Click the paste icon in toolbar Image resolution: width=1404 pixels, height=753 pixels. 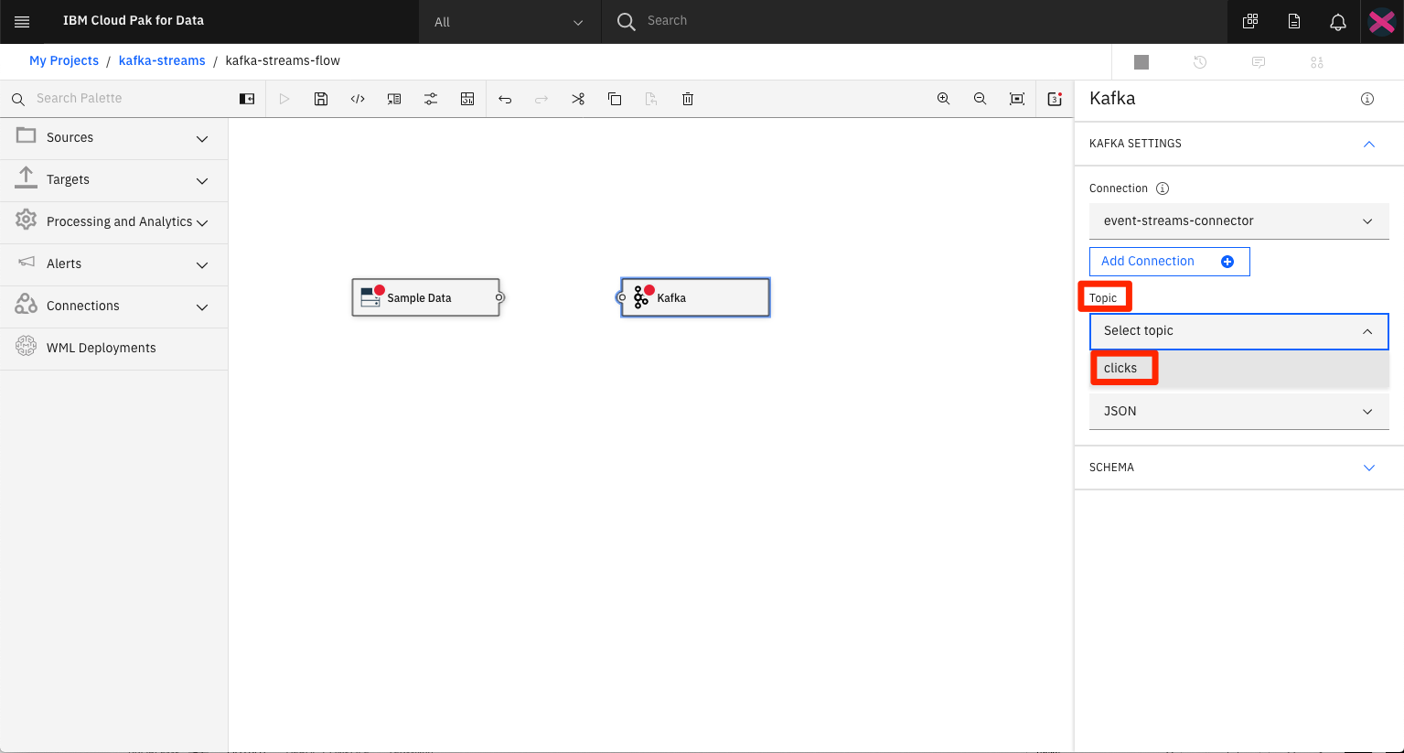(x=651, y=99)
